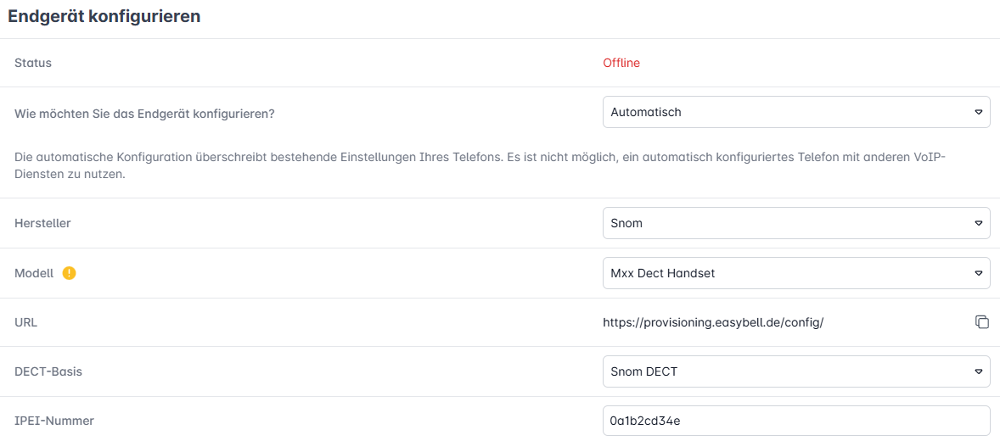
Task: Click the 'Wie möchten Sie' question label
Action: click(x=144, y=113)
